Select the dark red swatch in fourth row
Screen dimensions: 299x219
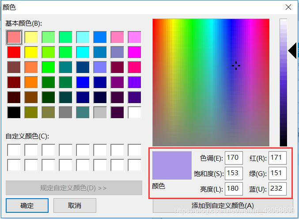pos(14,82)
